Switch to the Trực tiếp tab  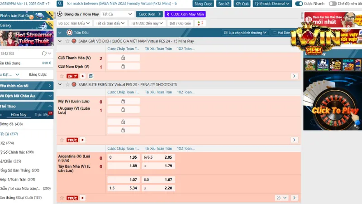(x=42, y=115)
